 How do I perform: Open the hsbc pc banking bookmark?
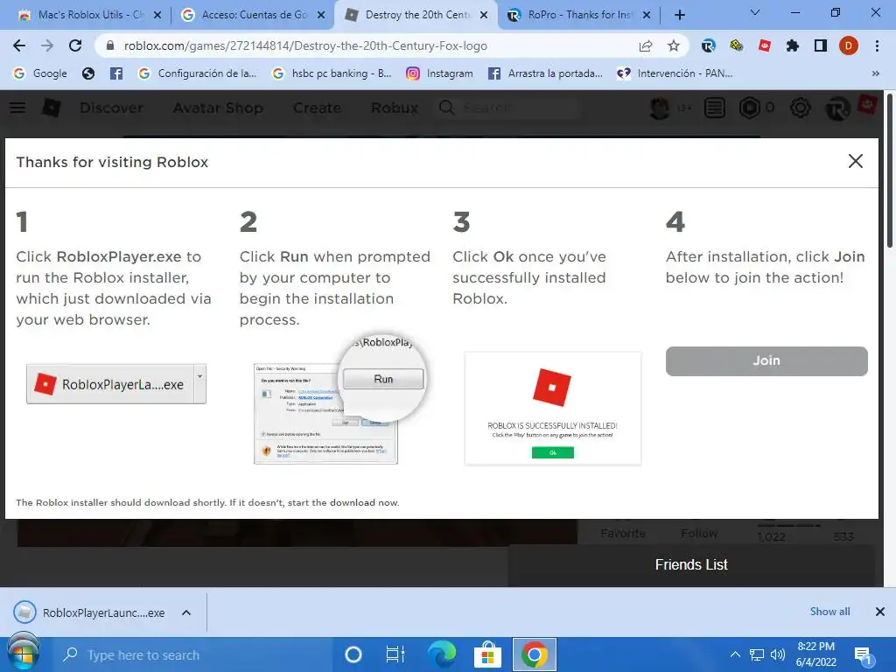[x=332, y=73]
